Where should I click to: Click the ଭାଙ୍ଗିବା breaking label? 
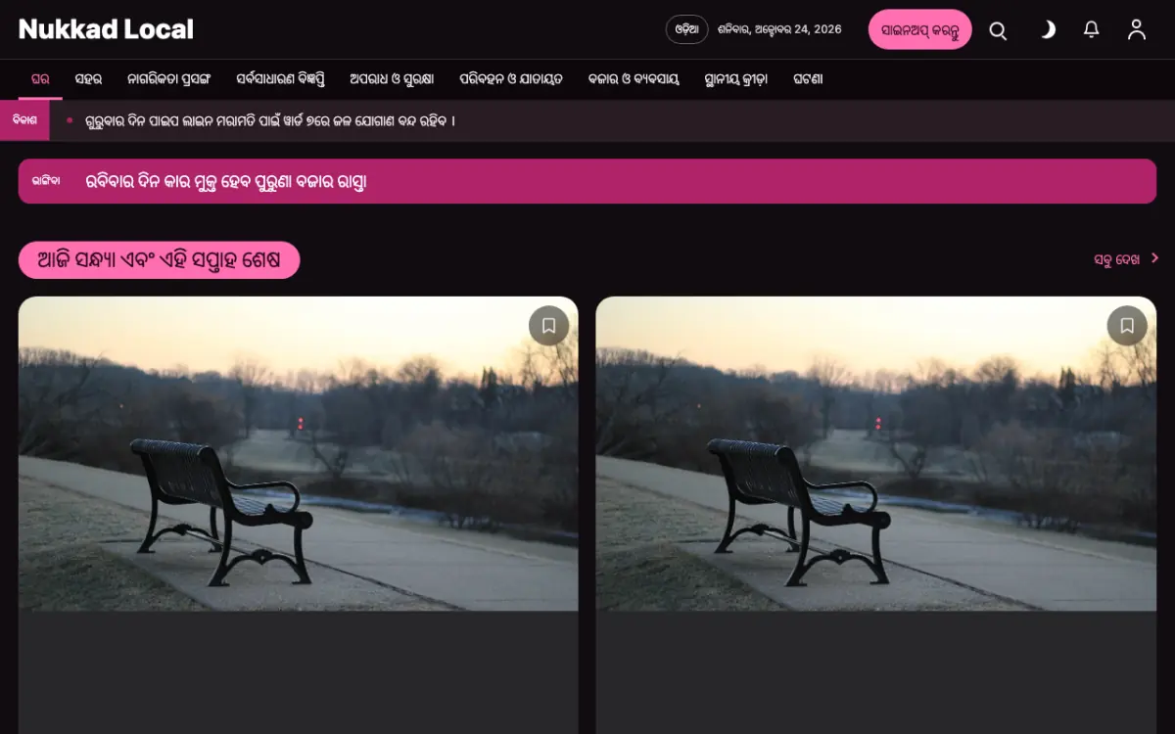pos(46,181)
